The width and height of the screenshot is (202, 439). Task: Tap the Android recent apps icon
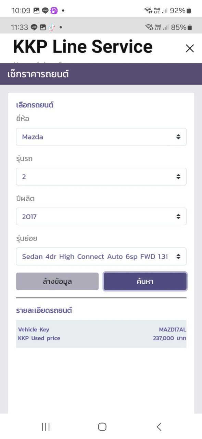click(x=46, y=427)
